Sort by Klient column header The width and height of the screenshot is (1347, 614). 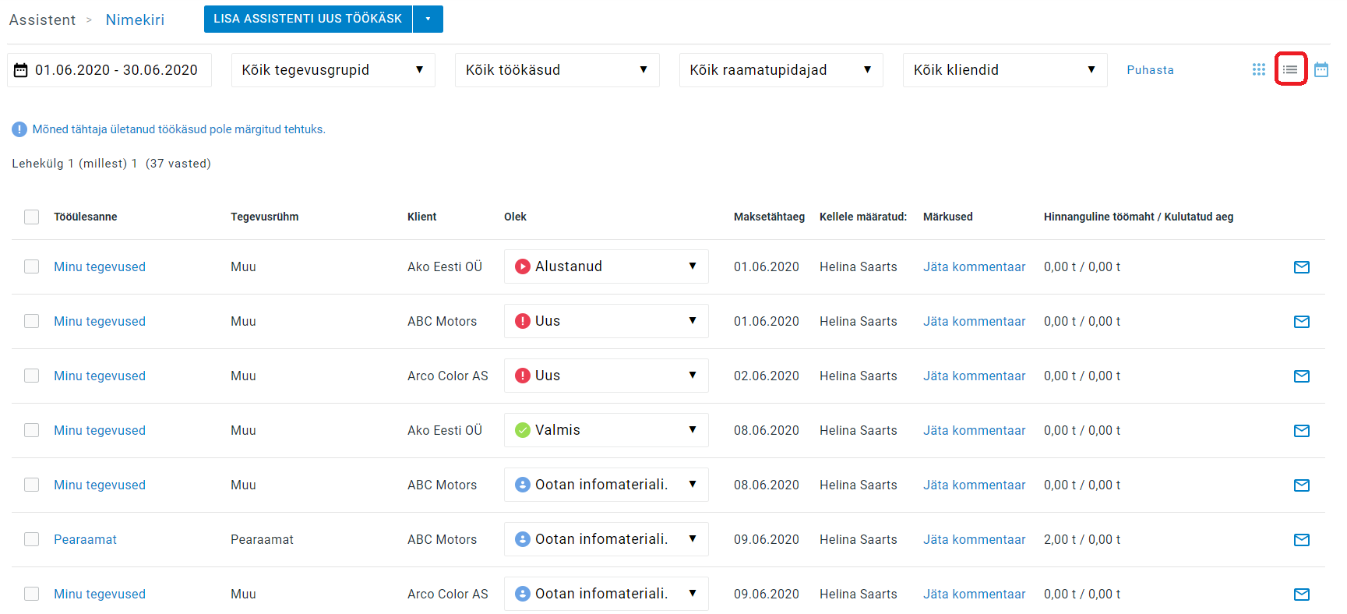coord(421,217)
